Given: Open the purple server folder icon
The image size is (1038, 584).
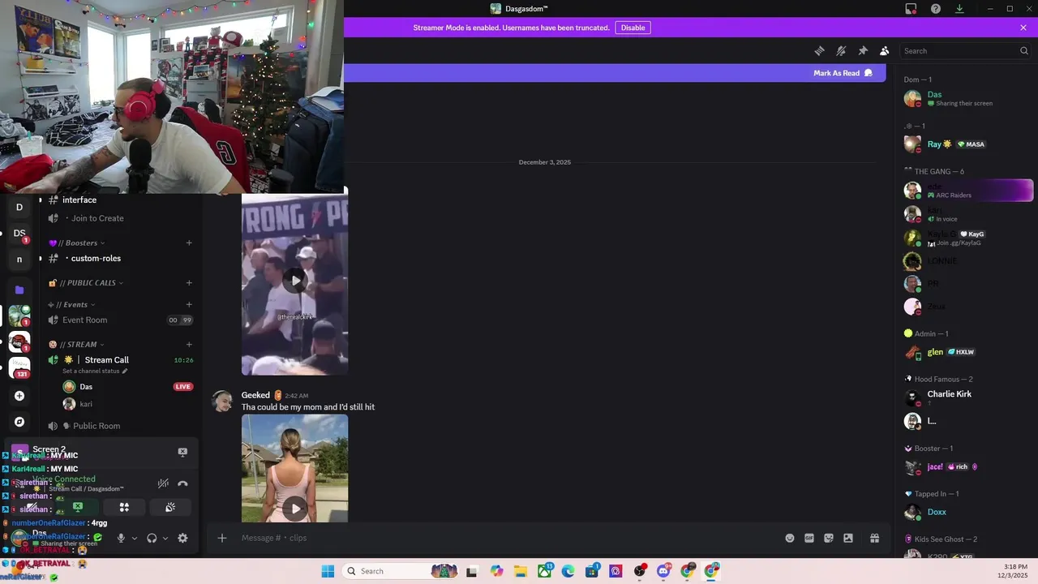Looking at the screenshot, I should pyautogui.click(x=19, y=290).
